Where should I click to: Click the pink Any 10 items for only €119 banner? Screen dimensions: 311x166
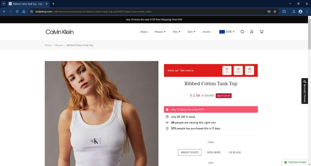coord(211,109)
